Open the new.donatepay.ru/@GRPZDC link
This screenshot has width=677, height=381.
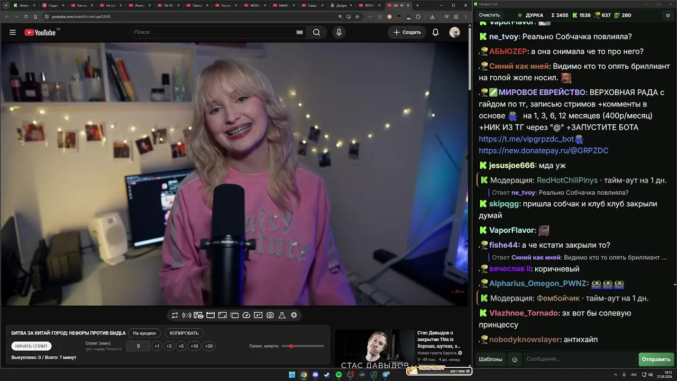pyautogui.click(x=544, y=151)
